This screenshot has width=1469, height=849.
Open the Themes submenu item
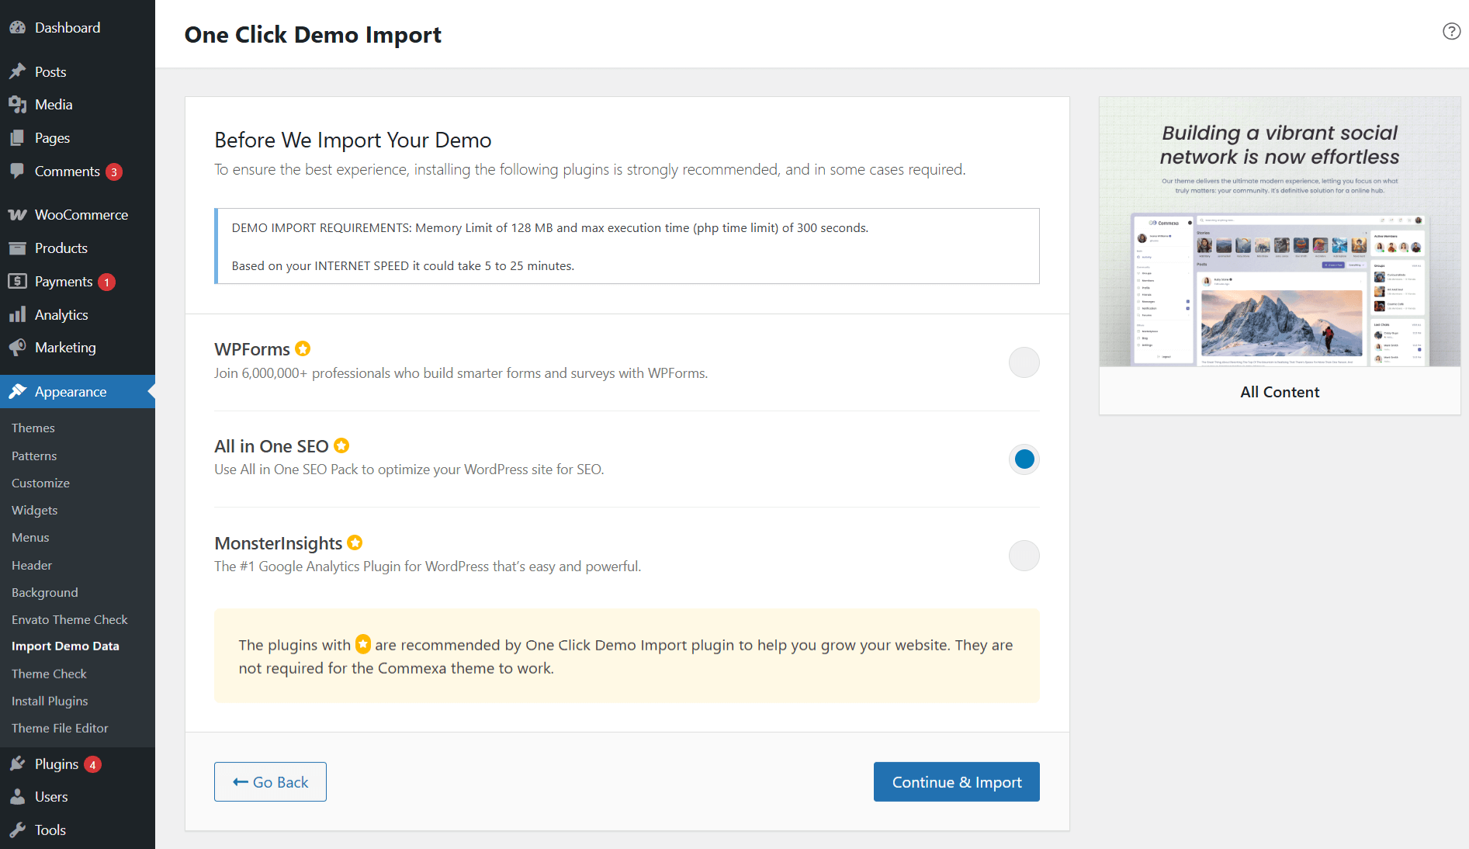(x=33, y=428)
